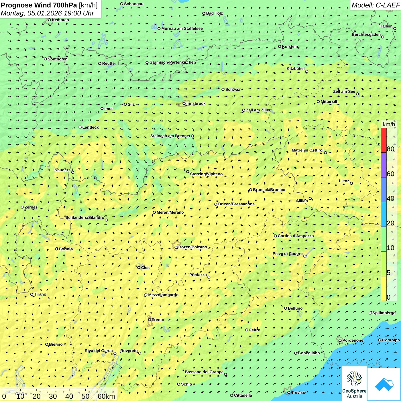
Task: Click the 'Nauders' label
Action: (62, 170)
